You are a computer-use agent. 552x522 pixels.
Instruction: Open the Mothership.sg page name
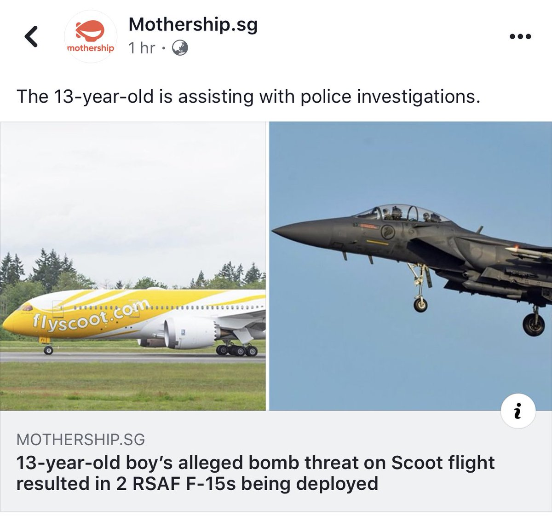tap(193, 24)
